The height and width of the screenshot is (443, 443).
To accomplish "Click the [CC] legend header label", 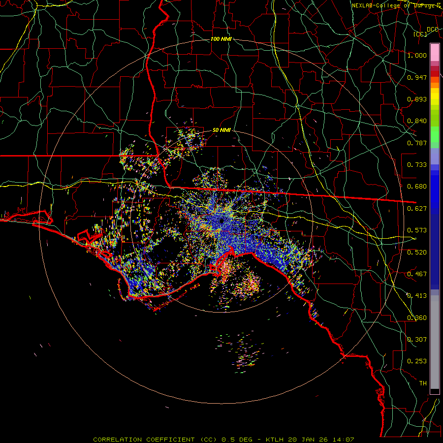I will click(420, 34).
